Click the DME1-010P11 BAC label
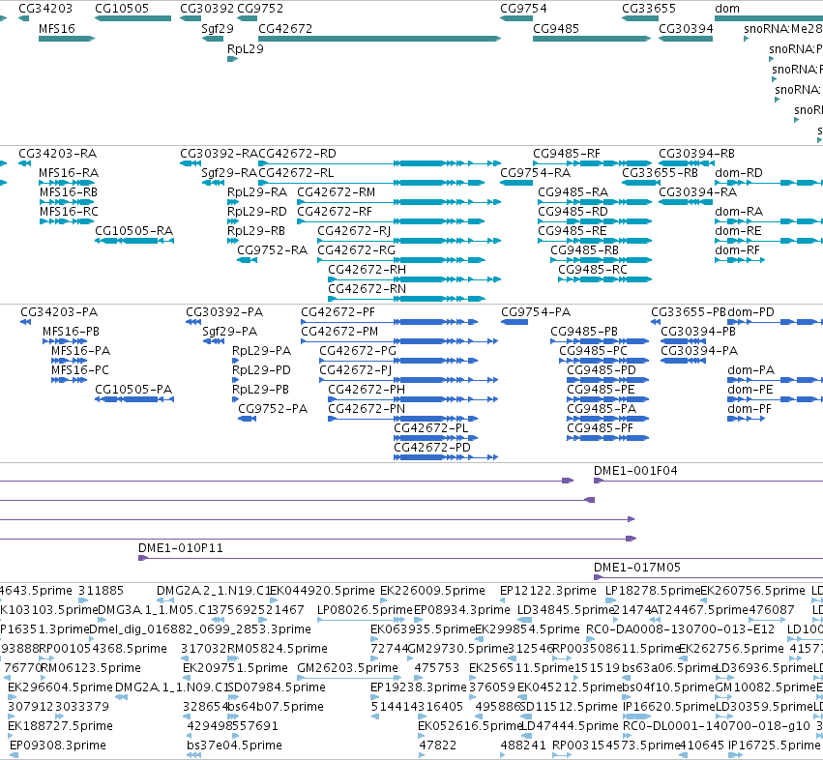 pos(181,548)
